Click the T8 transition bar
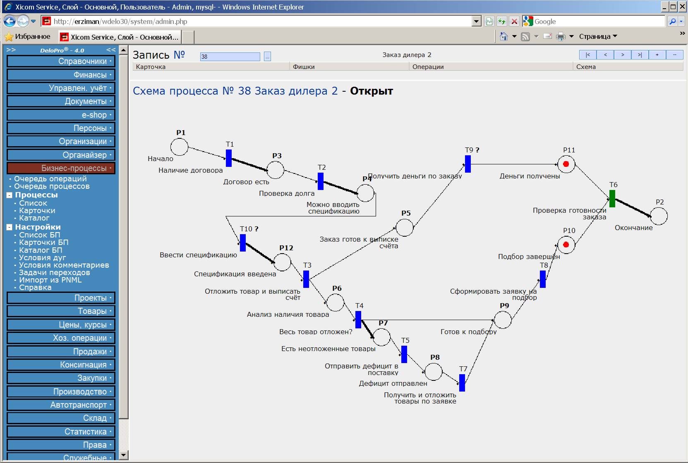The height and width of the screenshot is (463, 688). point(543,279)
